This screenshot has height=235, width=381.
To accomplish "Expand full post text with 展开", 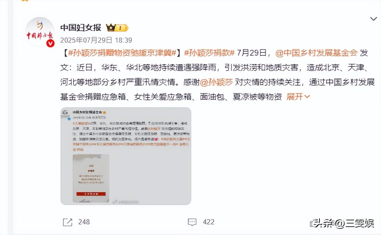I will click(x=295, y=97).
